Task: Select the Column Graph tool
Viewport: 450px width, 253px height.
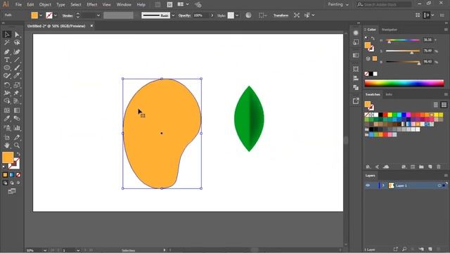Action: (17, 128)
